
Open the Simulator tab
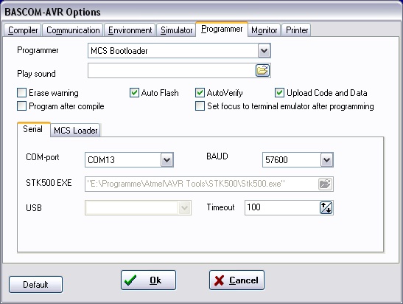click(176, 30)
